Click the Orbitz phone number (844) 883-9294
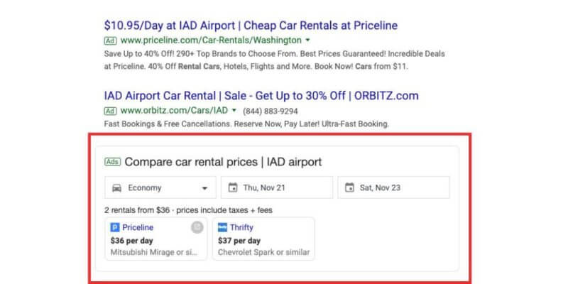568x284 pixels. (x=271, y=111)
